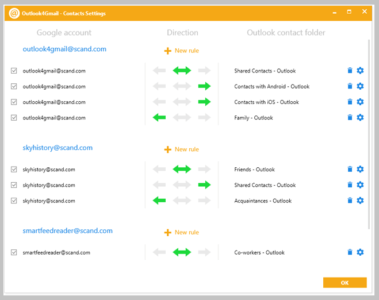Disable the Family - Outlook rule checkbox

pos(14,118)
